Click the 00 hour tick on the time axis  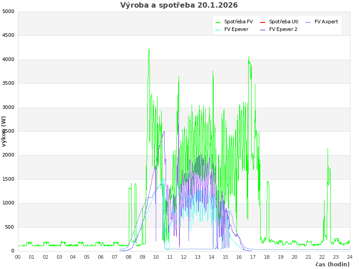[18, 257]
